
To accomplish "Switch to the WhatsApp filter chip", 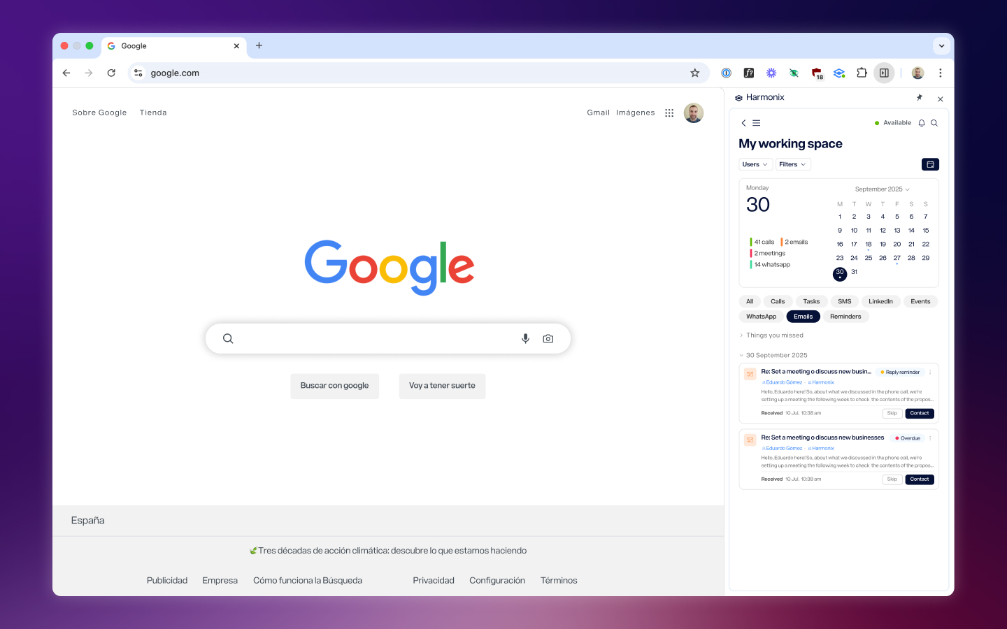I will (761, 317).
